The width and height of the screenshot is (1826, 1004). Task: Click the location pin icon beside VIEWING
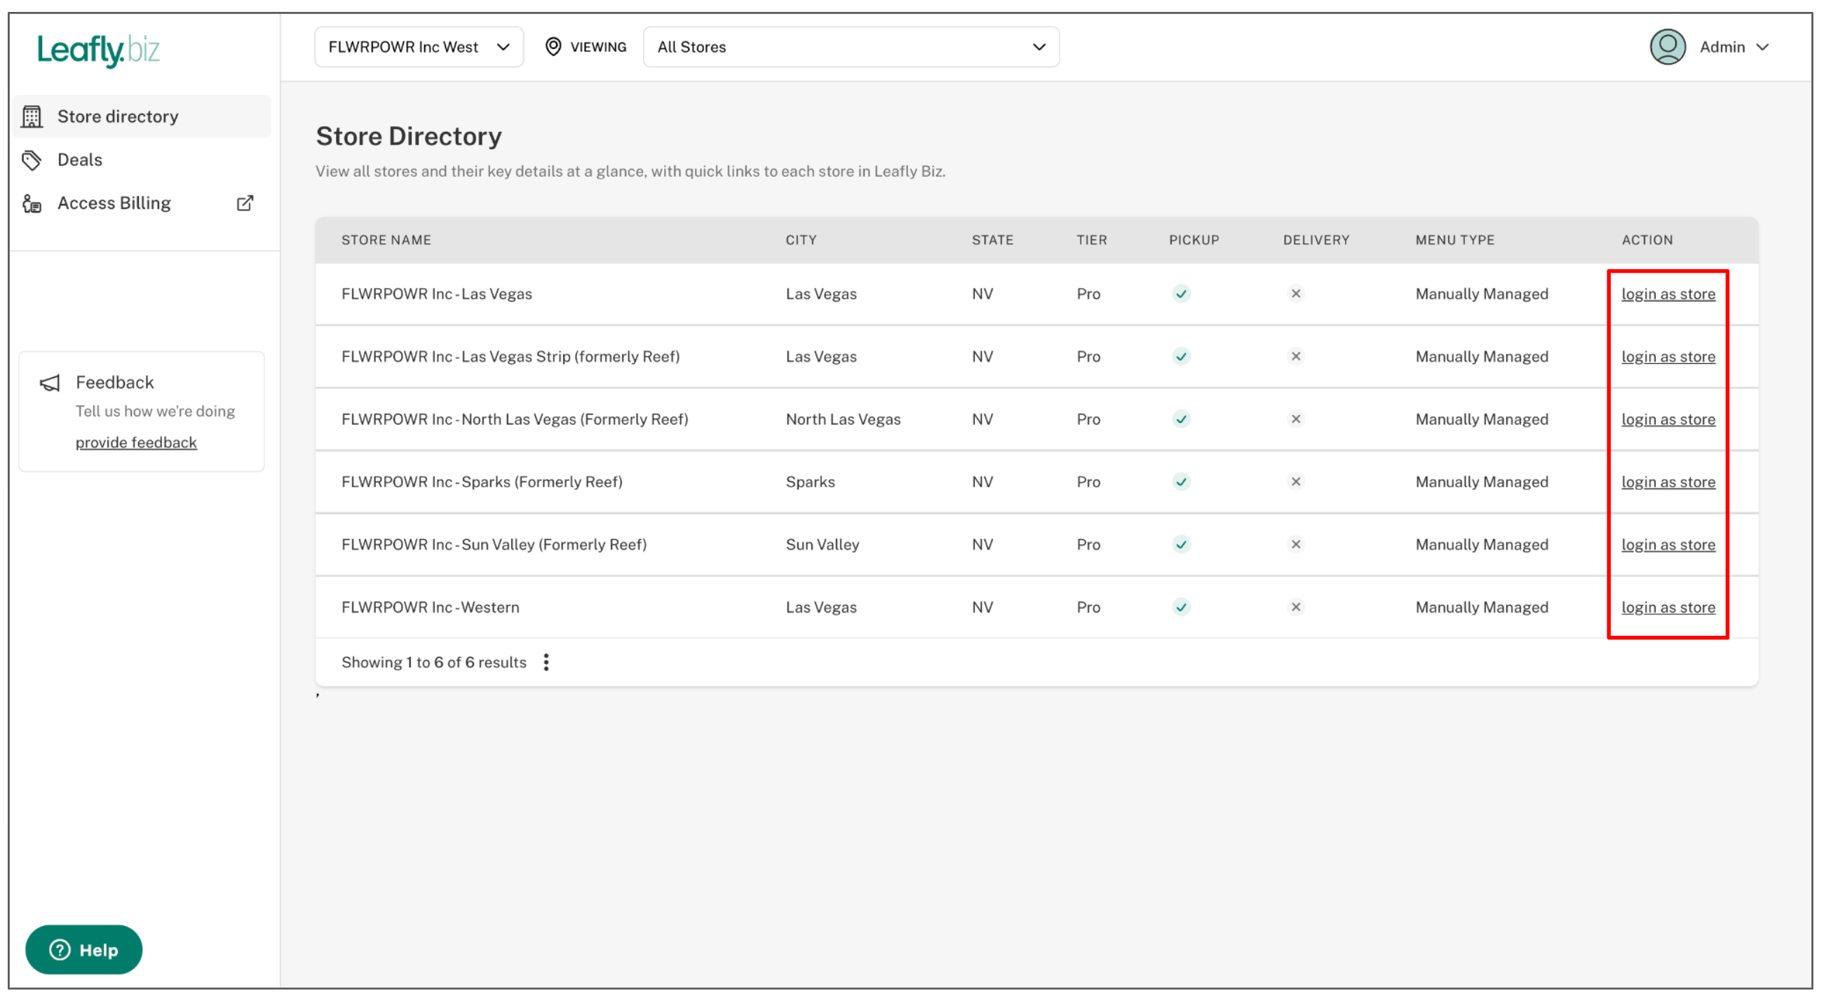pos(553,47)
